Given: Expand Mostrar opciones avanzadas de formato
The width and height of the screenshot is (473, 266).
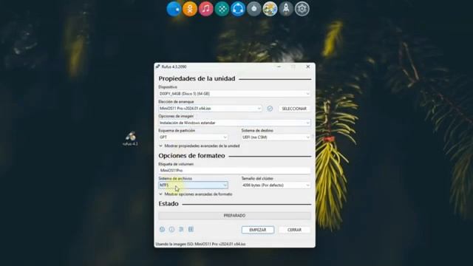Looking at the screenshot, I should [196, 194].
